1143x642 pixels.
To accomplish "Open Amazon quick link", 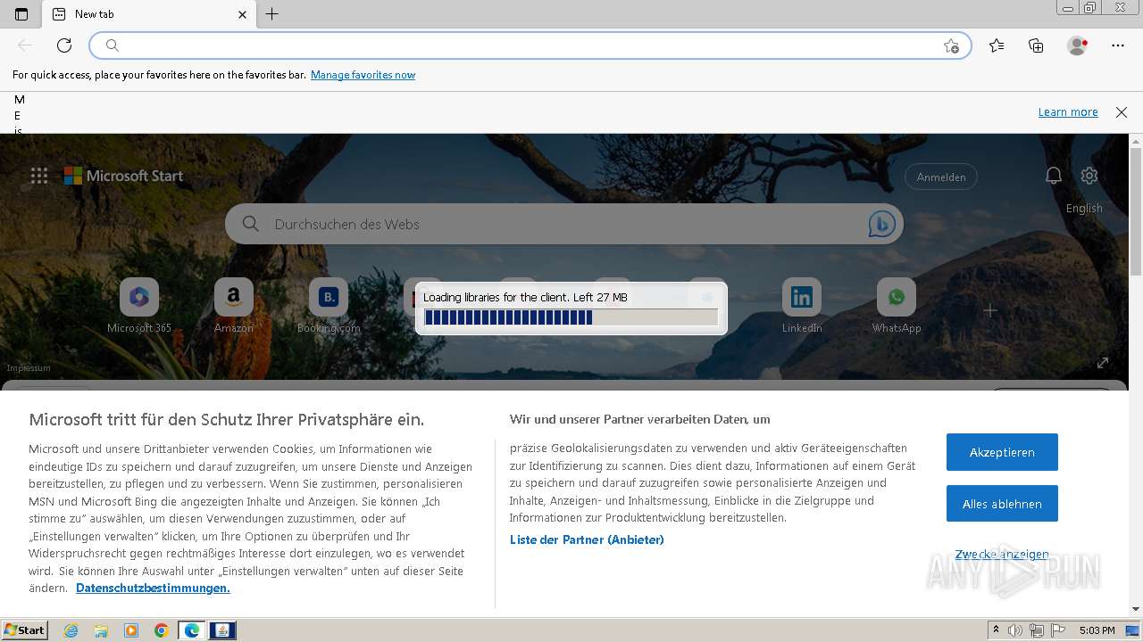I will (x=234, y=306).
